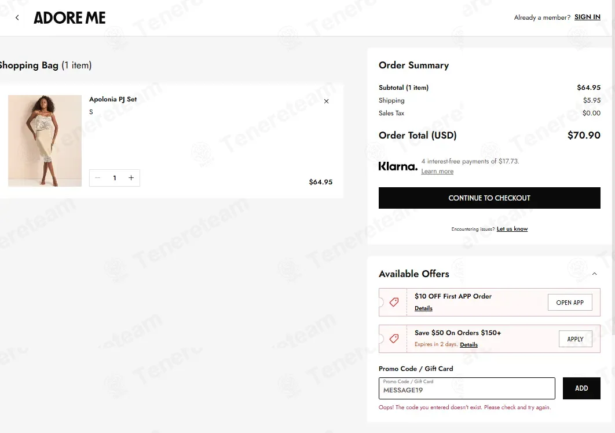
Task: Remove Apolonia PJ Set with the X icon
Action: click(x=327, y=101)
